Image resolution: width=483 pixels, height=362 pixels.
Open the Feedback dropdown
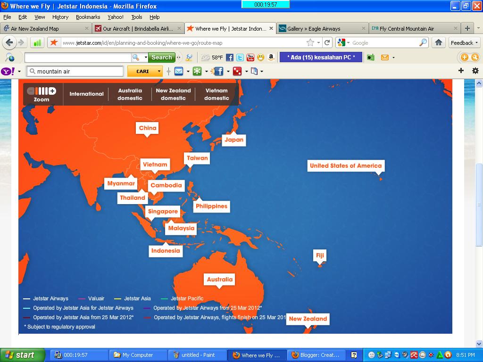click(464, 42)
